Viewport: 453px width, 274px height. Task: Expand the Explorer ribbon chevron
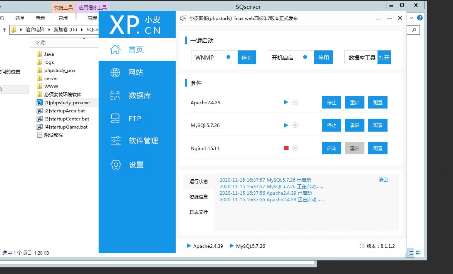tap(412, 18)
